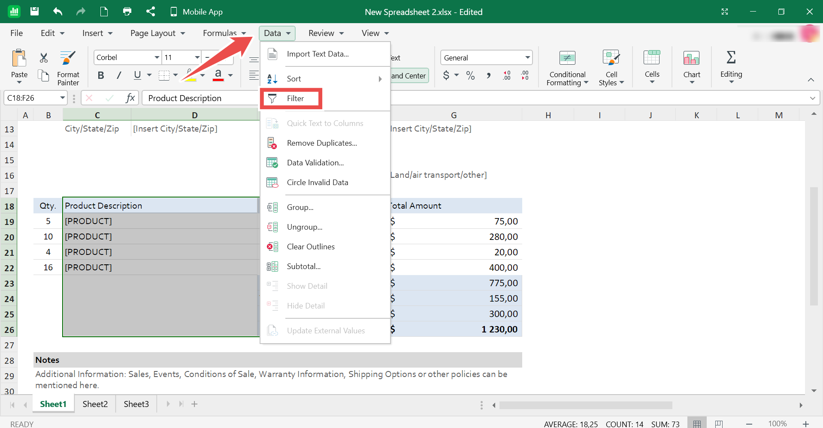
Task: Open the font color dropdown arrow
Action: click(x=230, y=75)
